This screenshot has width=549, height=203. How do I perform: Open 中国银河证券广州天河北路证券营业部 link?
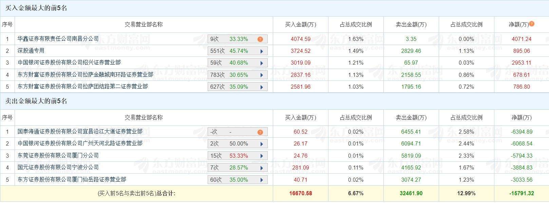coord(80,143)
